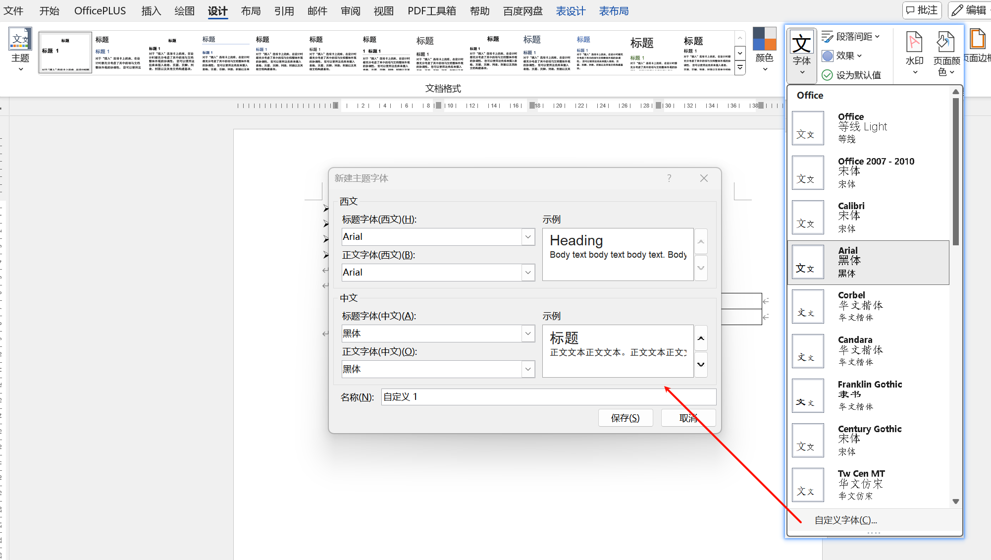Switch to the Insert (插入) tab
This screenshot has height=560, width=991.
coord(151,11)
